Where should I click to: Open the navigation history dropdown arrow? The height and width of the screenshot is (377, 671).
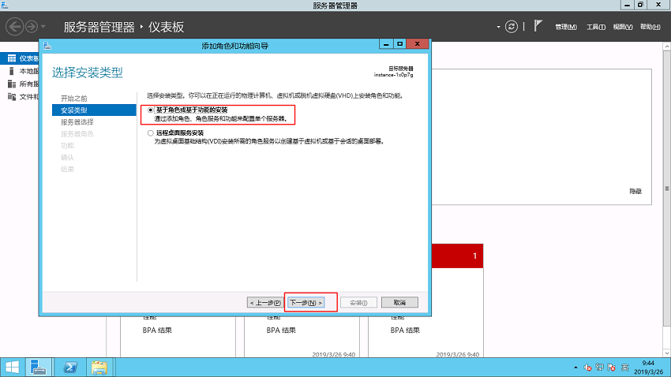coord(43,27)
